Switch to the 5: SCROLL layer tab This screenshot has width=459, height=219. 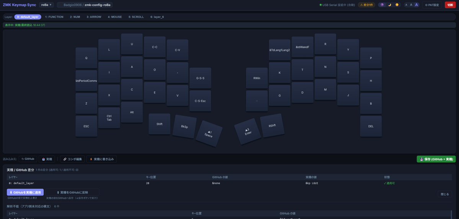coord(136,17)
